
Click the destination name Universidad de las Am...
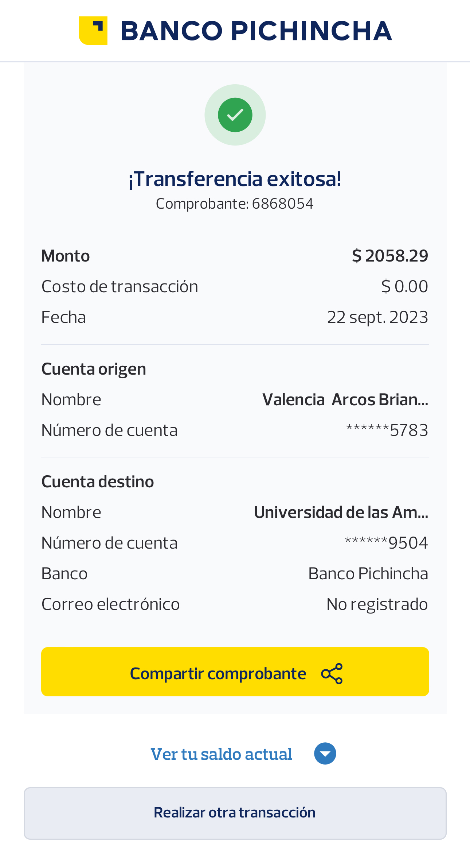click(341, 512)
